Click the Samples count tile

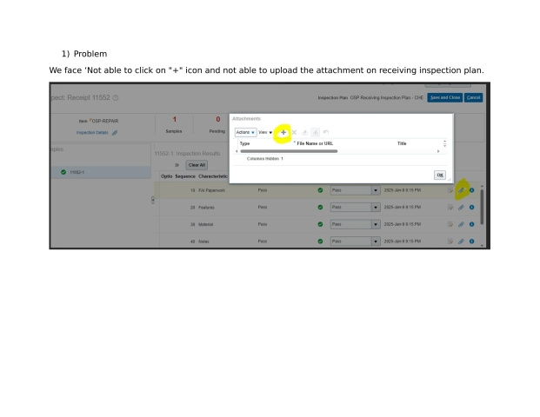[174, 125]
